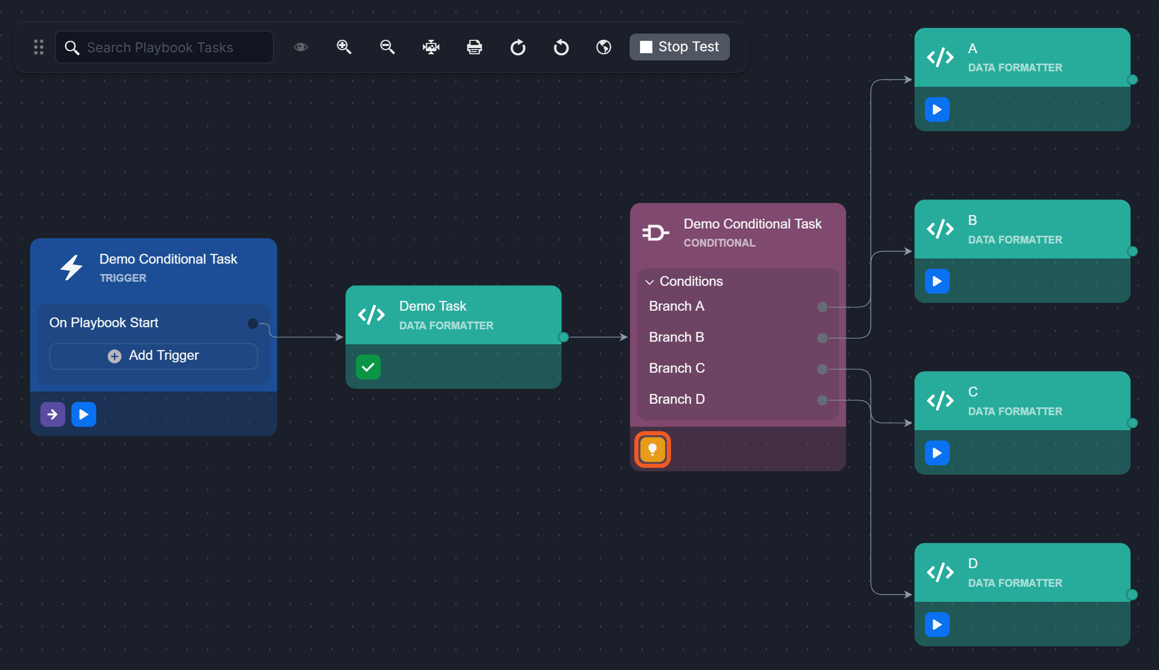The image size is (1159, 670).
Task: Select the Branch C condition row
Action: tap(677, 368)
